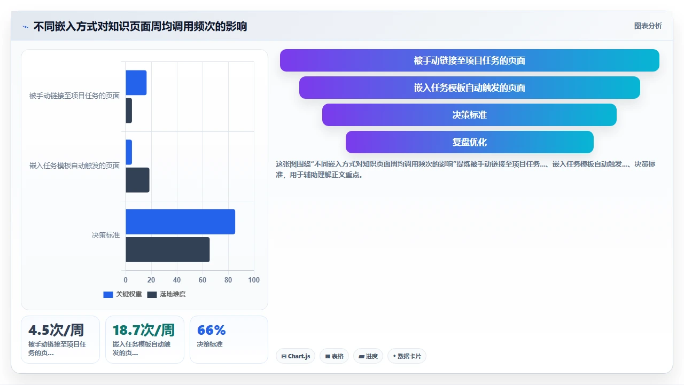684x385 pixels.
Task: Click the dark bar for 嵌入任务模板自动触发的页面
Action: pyautogui.click(x=137, y=180)
